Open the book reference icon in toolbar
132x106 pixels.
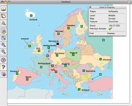click(3, 9)
